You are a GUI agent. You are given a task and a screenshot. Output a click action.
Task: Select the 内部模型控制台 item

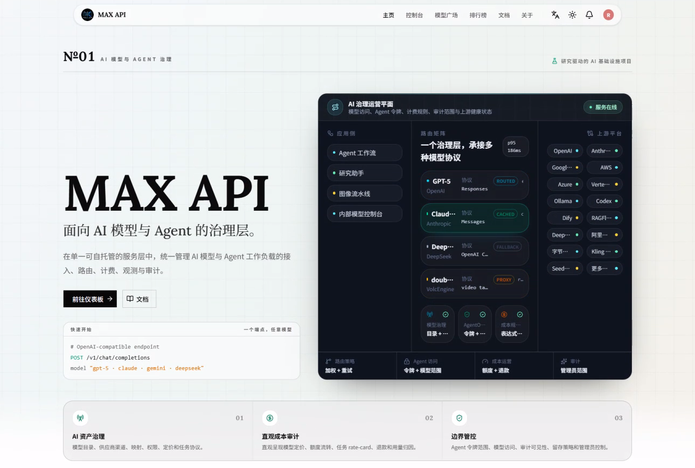pos(365,214)
